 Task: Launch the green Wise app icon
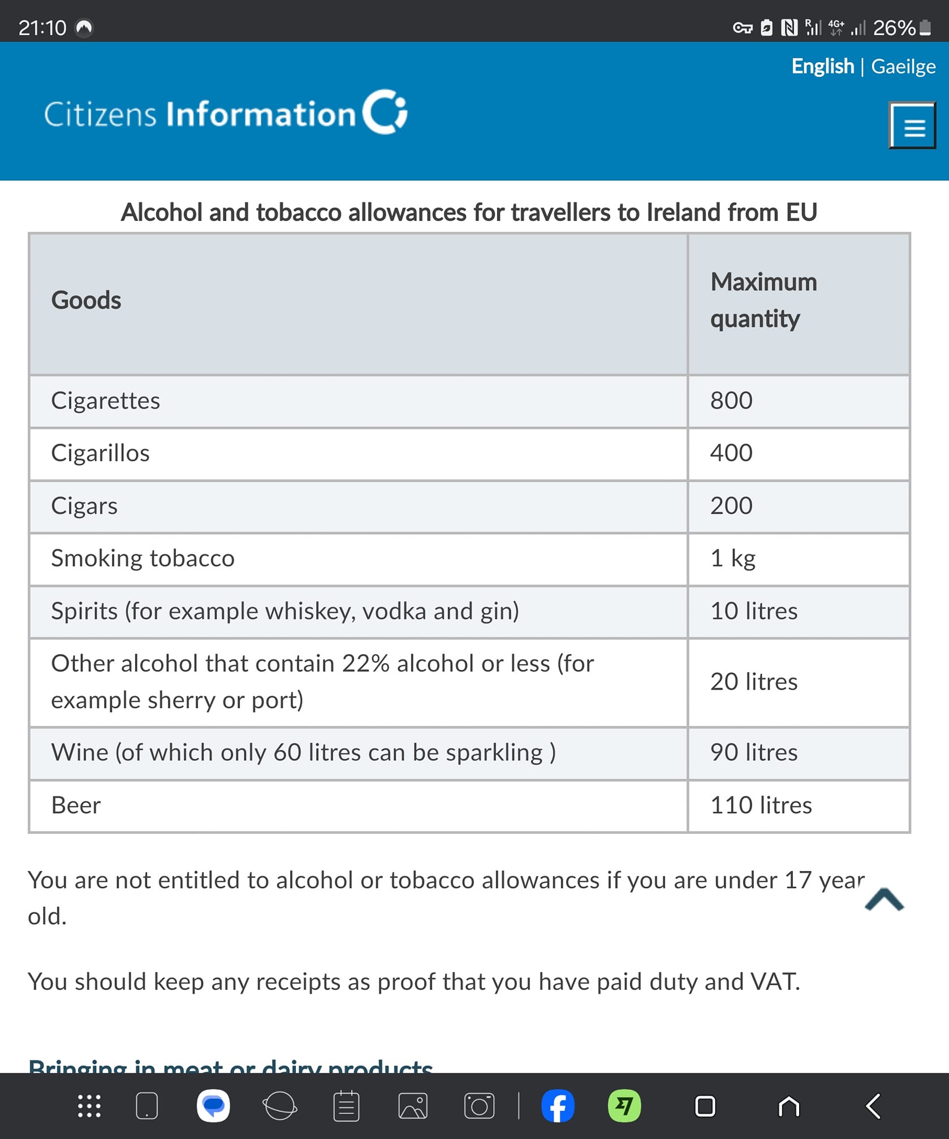click(624, 1106)
